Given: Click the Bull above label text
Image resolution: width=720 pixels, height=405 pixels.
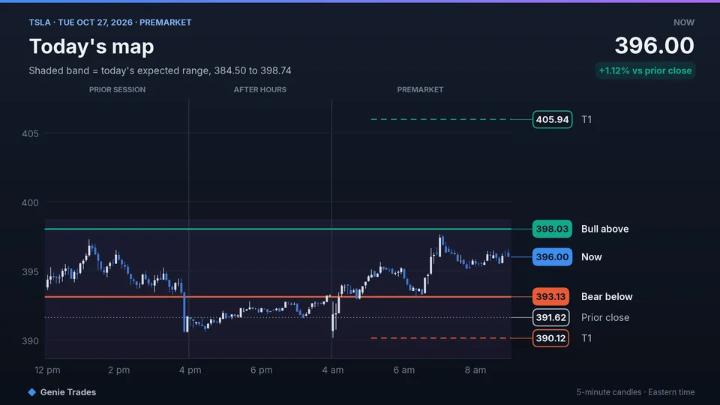Looking at the screenshot, I should 604,229.
